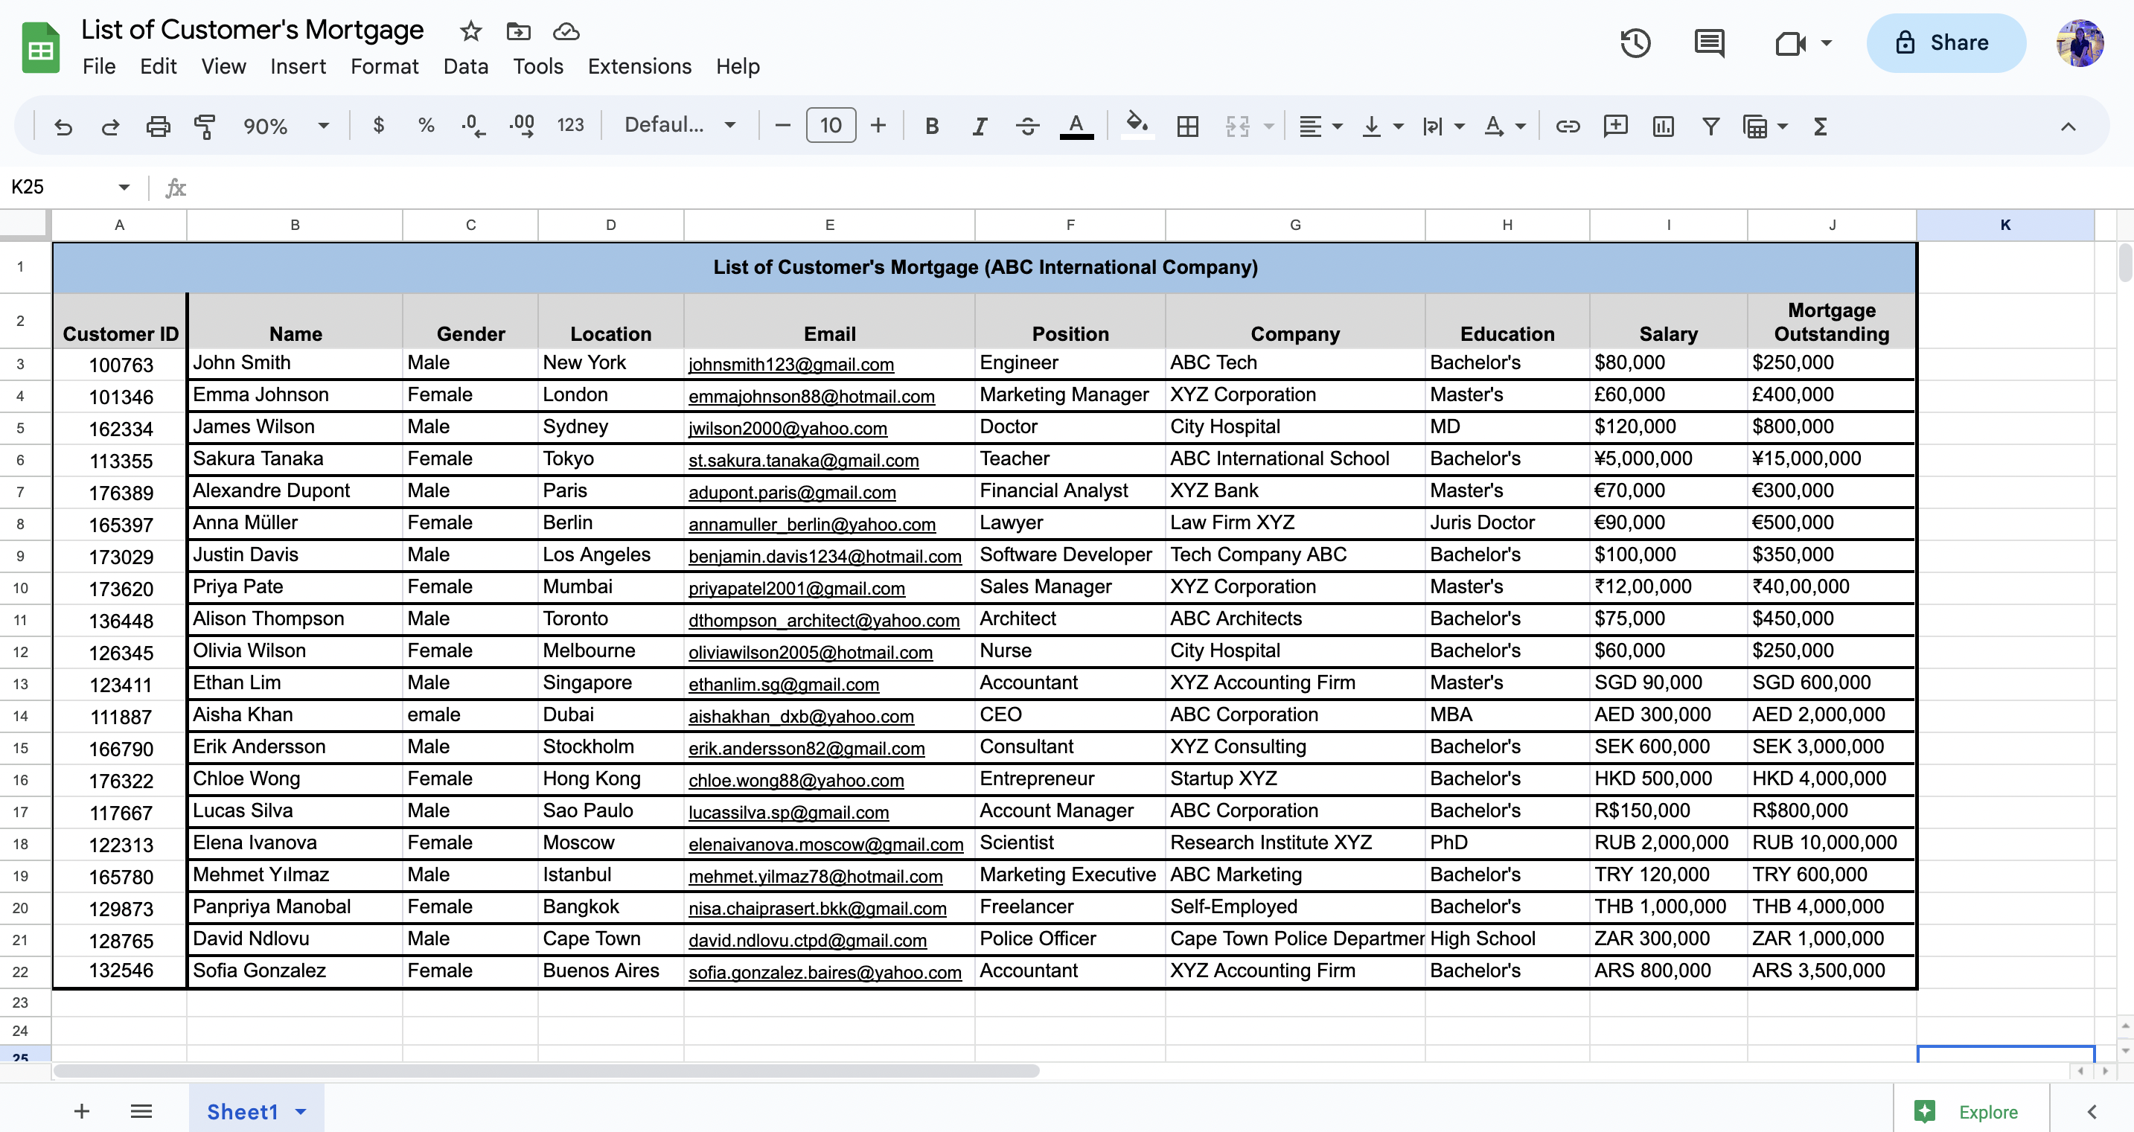Expand the merge cells dropdown arrow
The image size is (2134, 1132).
tap(1268, 126)
